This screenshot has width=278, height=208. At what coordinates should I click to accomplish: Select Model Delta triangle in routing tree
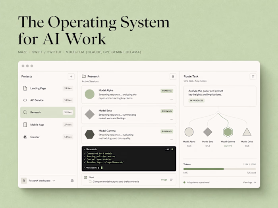(x=247, y=132)
